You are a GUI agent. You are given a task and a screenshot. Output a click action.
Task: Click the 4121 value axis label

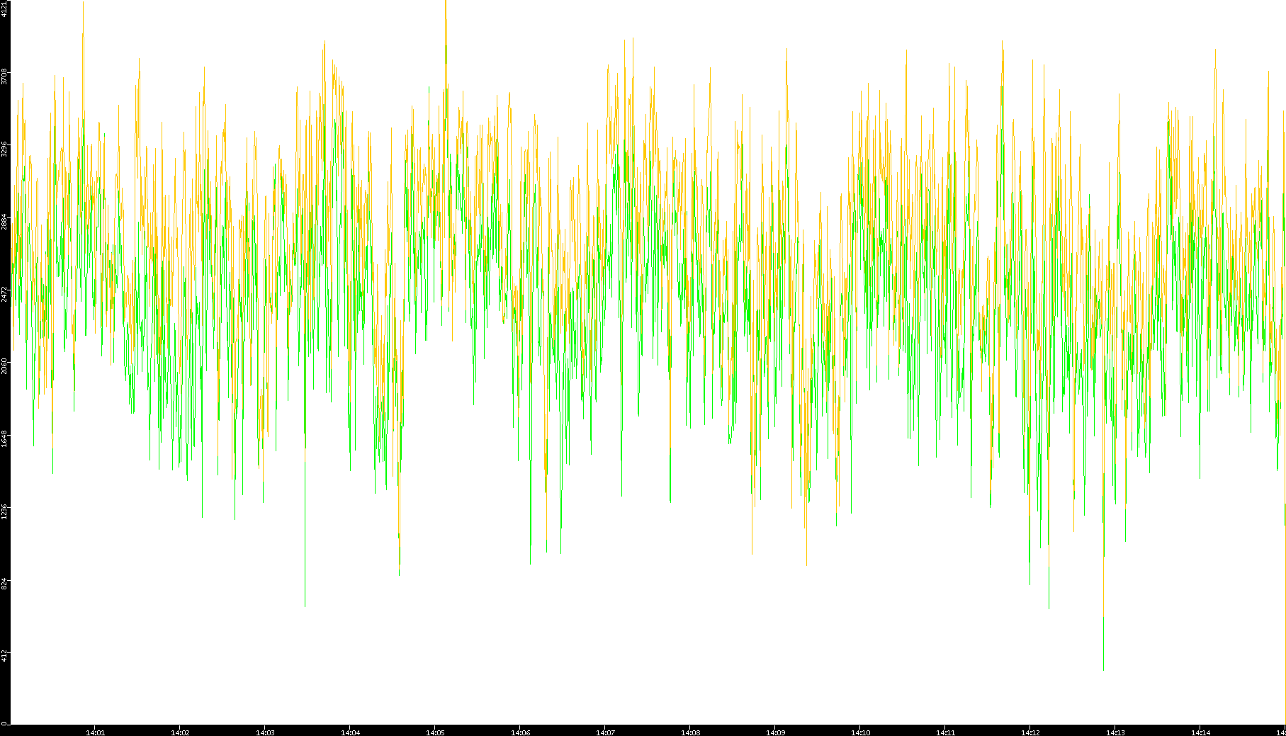tap(4, 9)
